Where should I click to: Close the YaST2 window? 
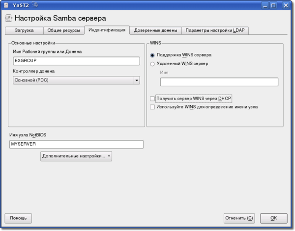click(x=287, y=5)
